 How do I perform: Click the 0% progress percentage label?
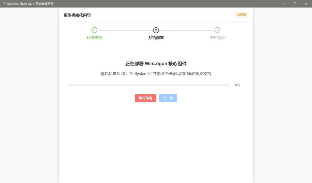click(237, 85)
